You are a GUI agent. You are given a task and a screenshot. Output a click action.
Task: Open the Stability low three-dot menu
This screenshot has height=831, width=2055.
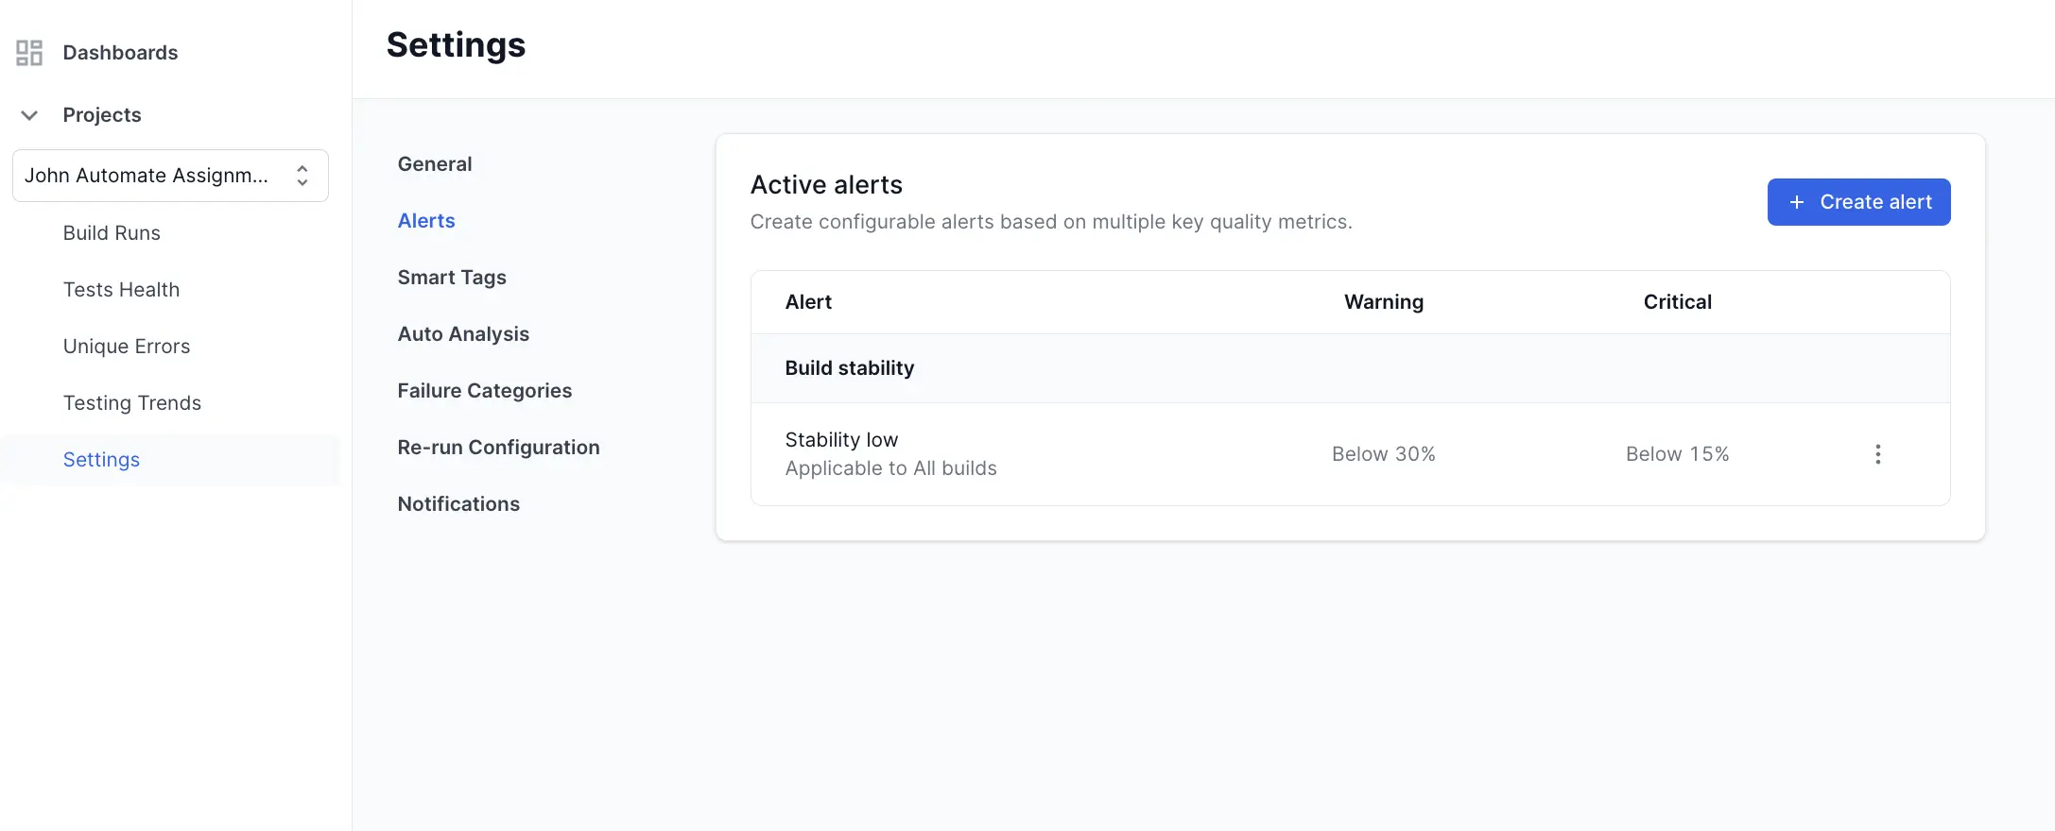point(1877,454)
